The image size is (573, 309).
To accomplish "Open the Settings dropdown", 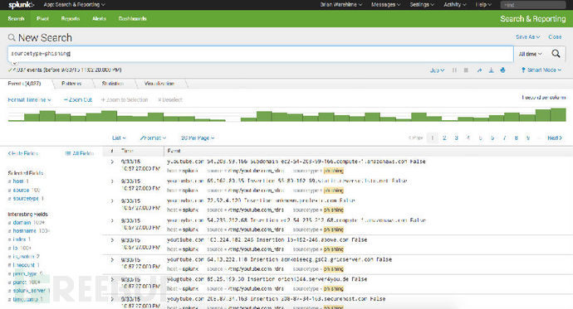I will [x=422, y=5].
